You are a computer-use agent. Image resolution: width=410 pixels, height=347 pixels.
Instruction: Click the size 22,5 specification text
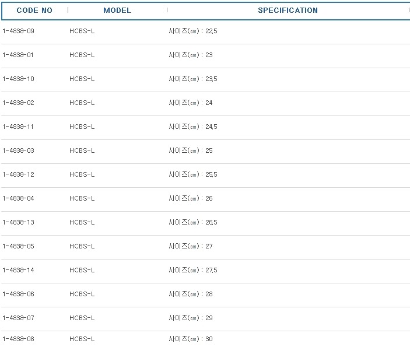[193, 31]
